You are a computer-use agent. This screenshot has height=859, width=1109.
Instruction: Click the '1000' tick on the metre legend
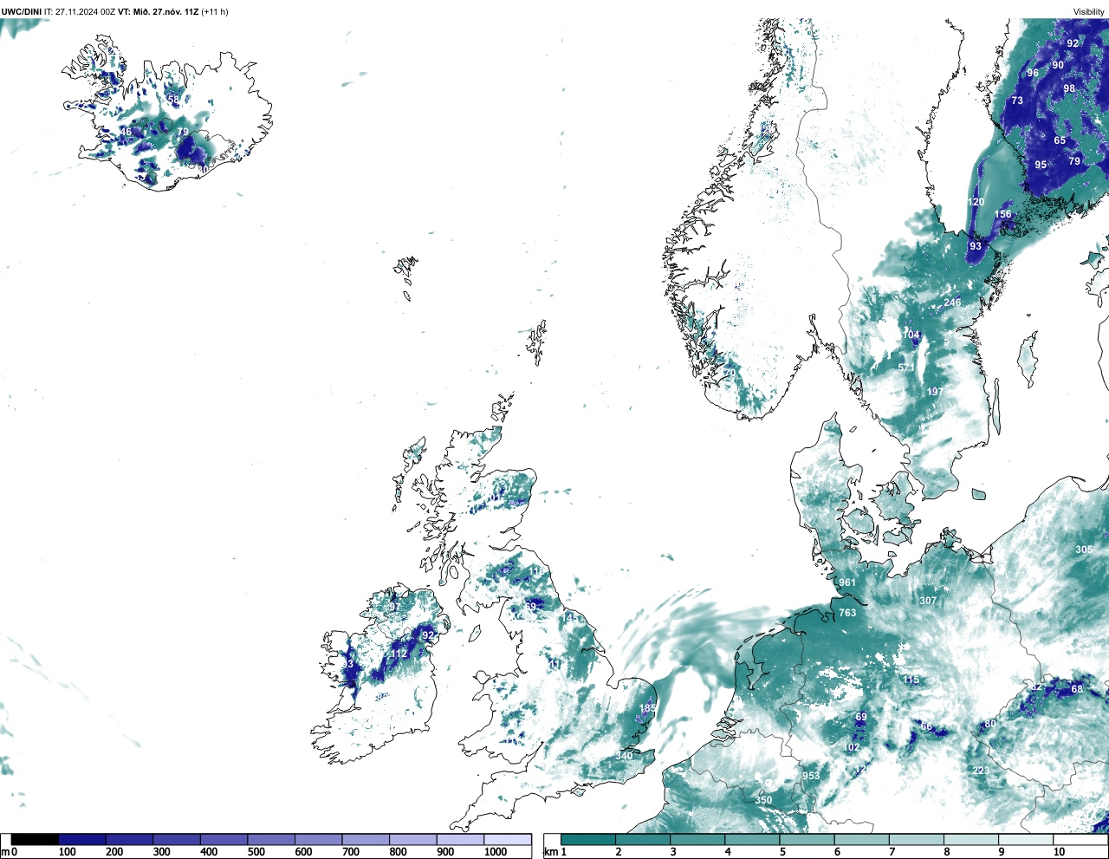495,852
